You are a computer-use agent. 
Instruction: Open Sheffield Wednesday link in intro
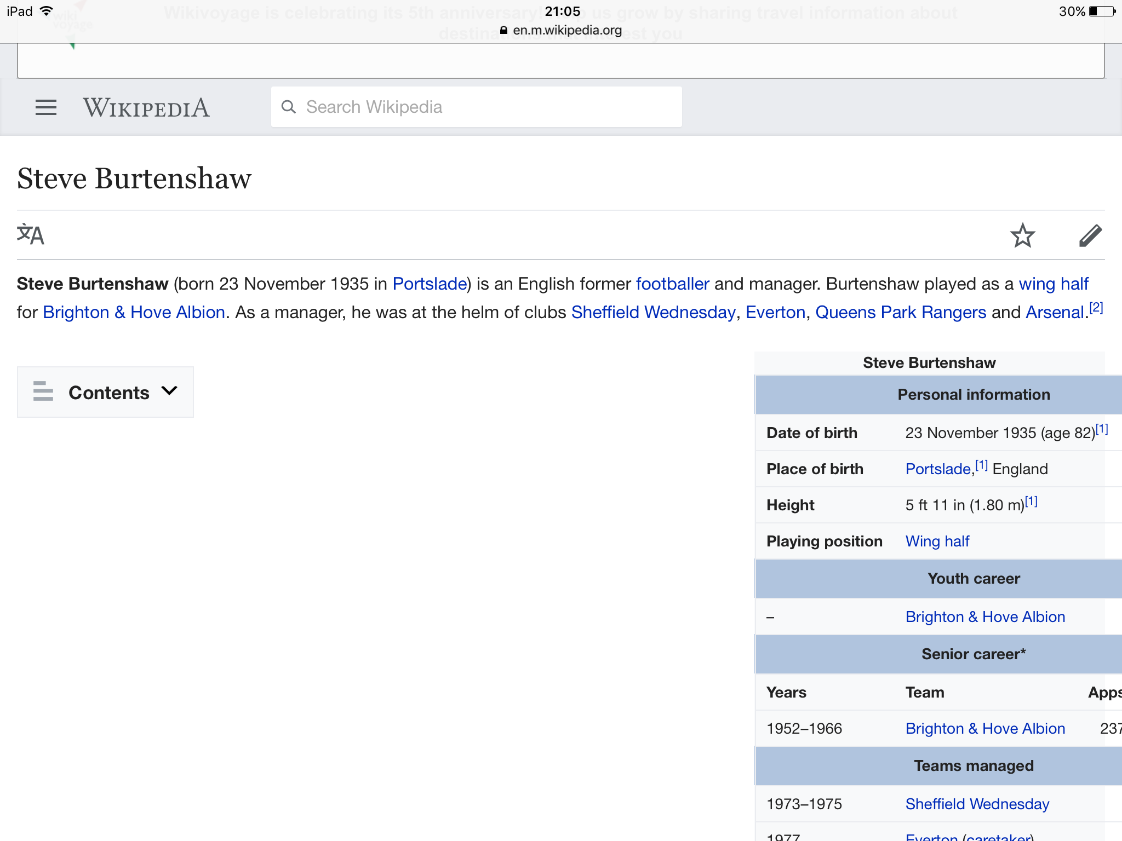pyautogui.click(x=653, y=312)
